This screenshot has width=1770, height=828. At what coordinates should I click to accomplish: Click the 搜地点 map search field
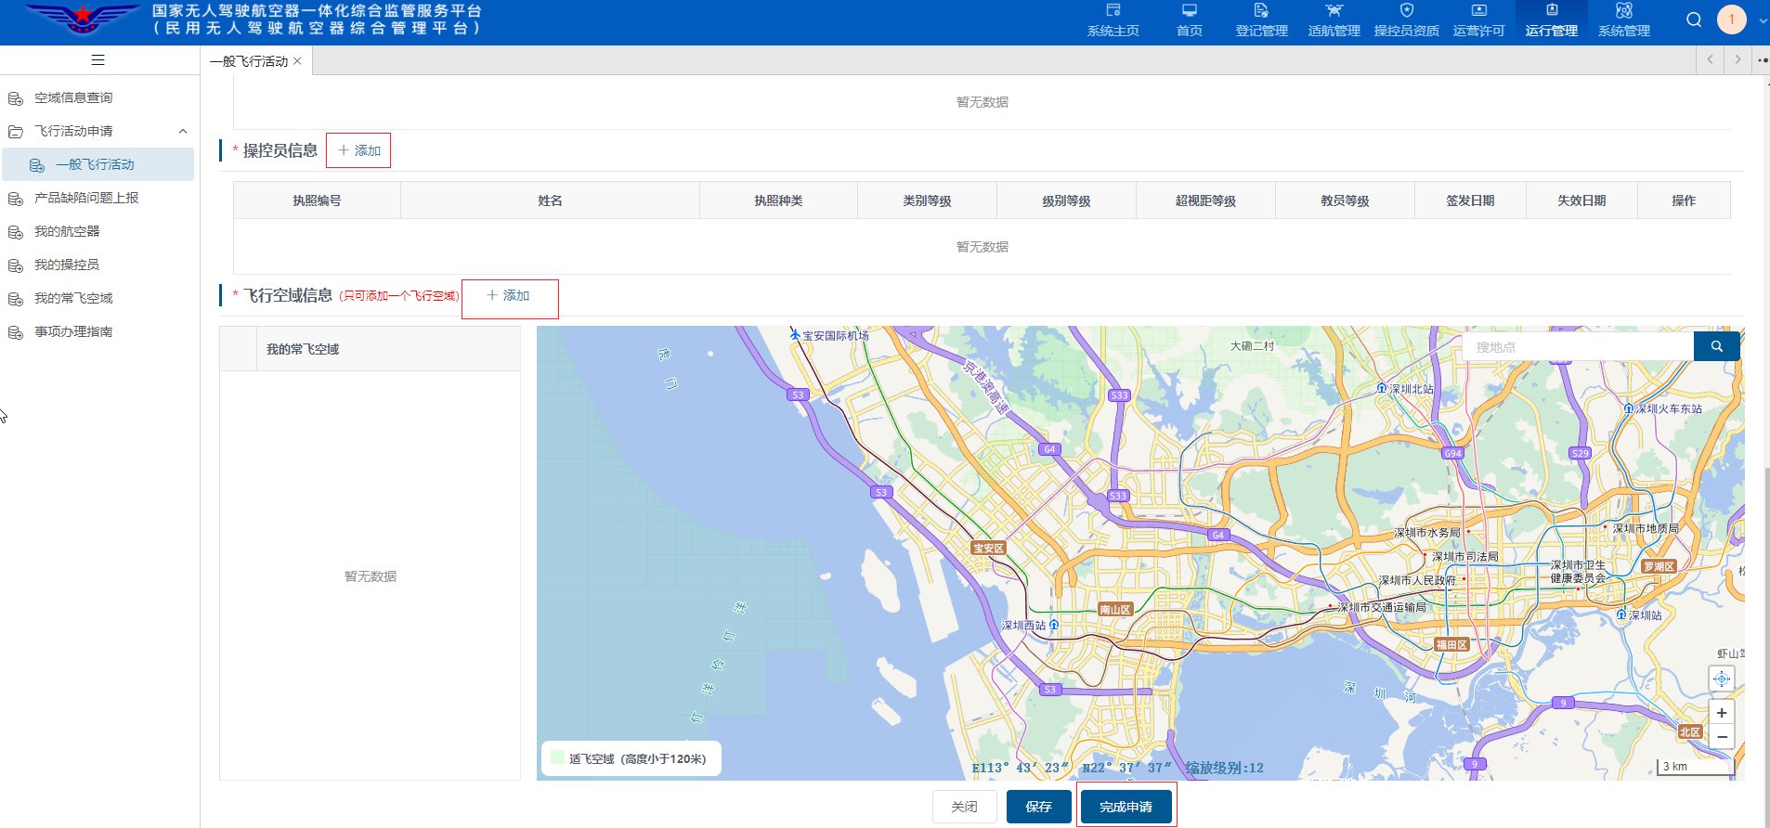(x=1579, y=346)
